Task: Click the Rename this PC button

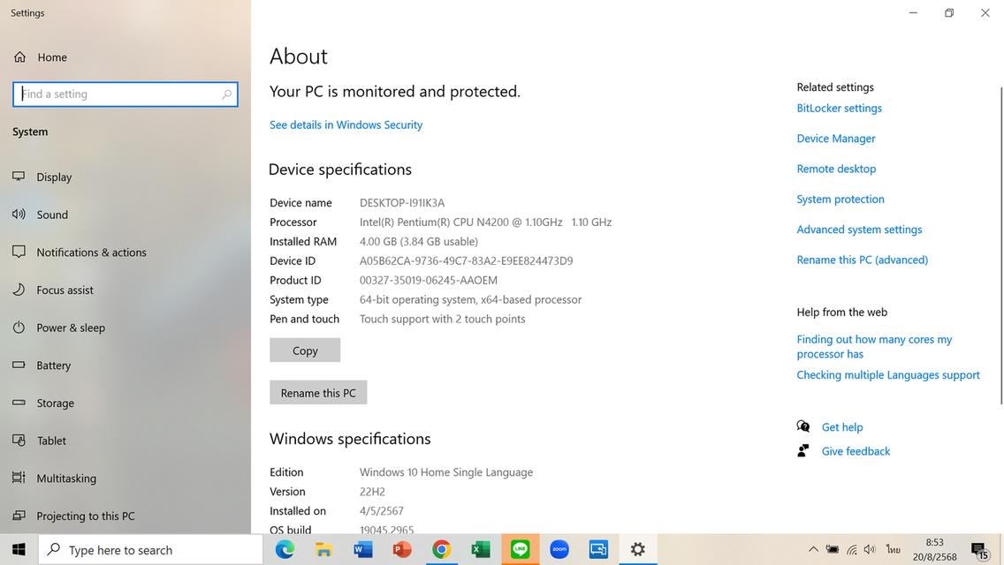Action: [x=318, y=393]
